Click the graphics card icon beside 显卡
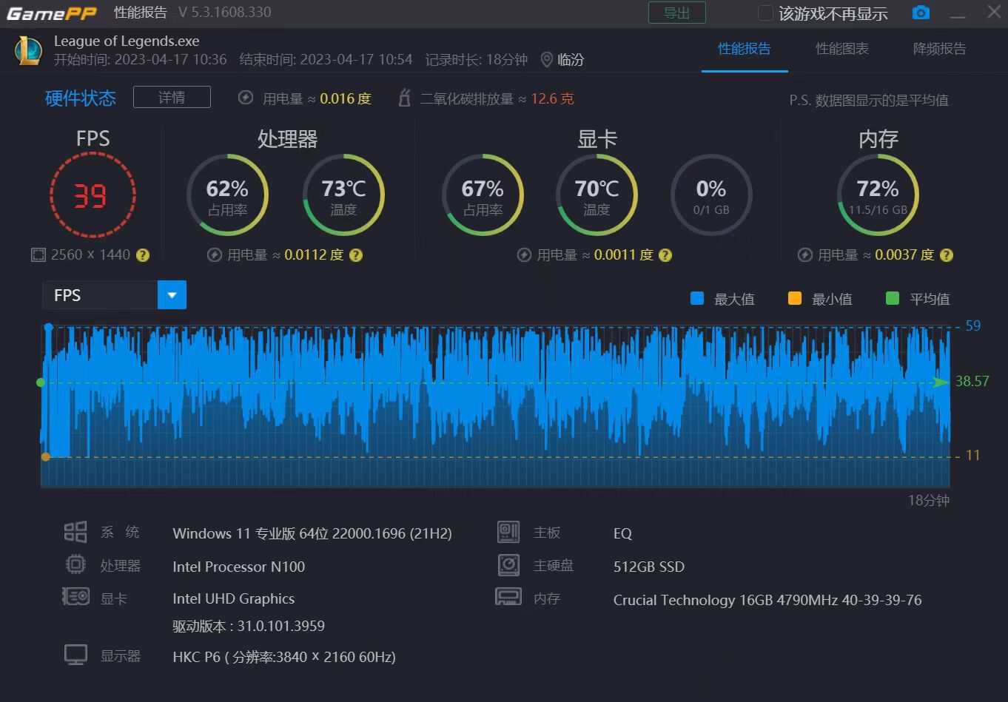1008x702 pixels. click(75, 596)
